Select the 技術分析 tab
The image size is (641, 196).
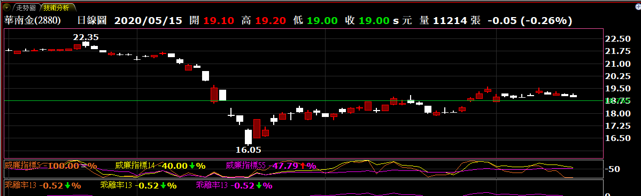click(57, 7)
